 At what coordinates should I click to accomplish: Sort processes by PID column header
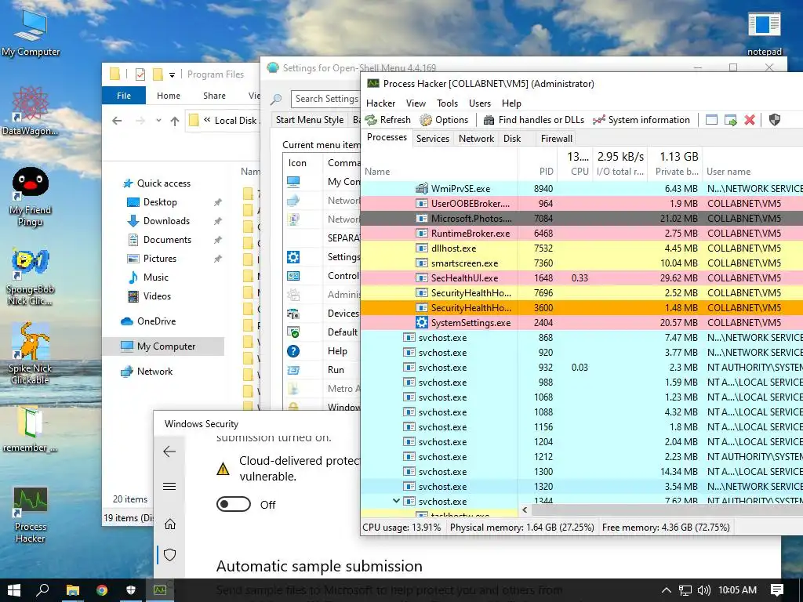(536, 165)
